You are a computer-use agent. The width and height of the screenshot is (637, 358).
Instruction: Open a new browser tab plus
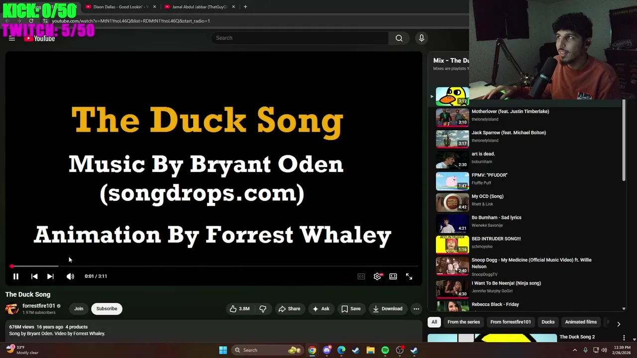(245, 7)
